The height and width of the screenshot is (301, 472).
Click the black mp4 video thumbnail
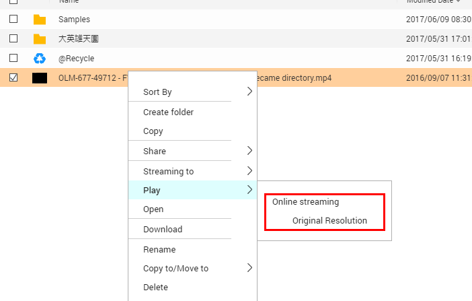(x=40, y=78)
